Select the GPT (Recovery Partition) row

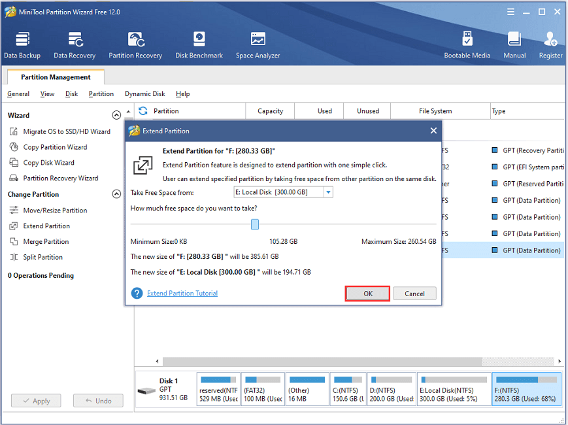503,150
